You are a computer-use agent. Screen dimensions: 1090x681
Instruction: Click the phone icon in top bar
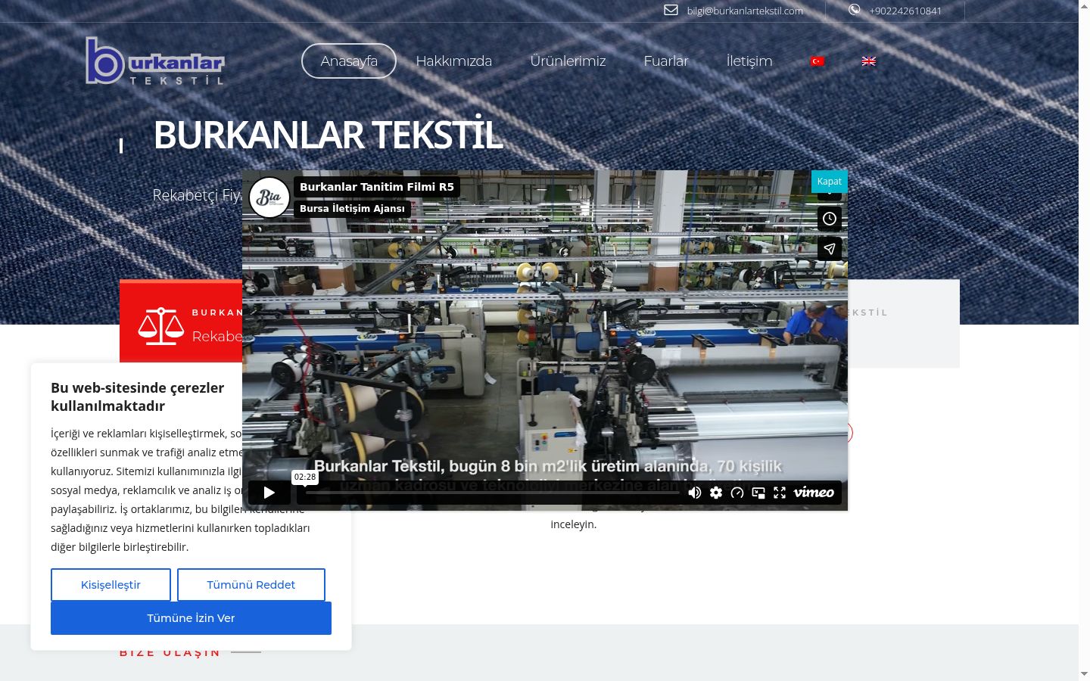[854, 10]
